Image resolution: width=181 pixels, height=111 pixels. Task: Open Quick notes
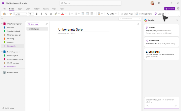click(8, 108)
